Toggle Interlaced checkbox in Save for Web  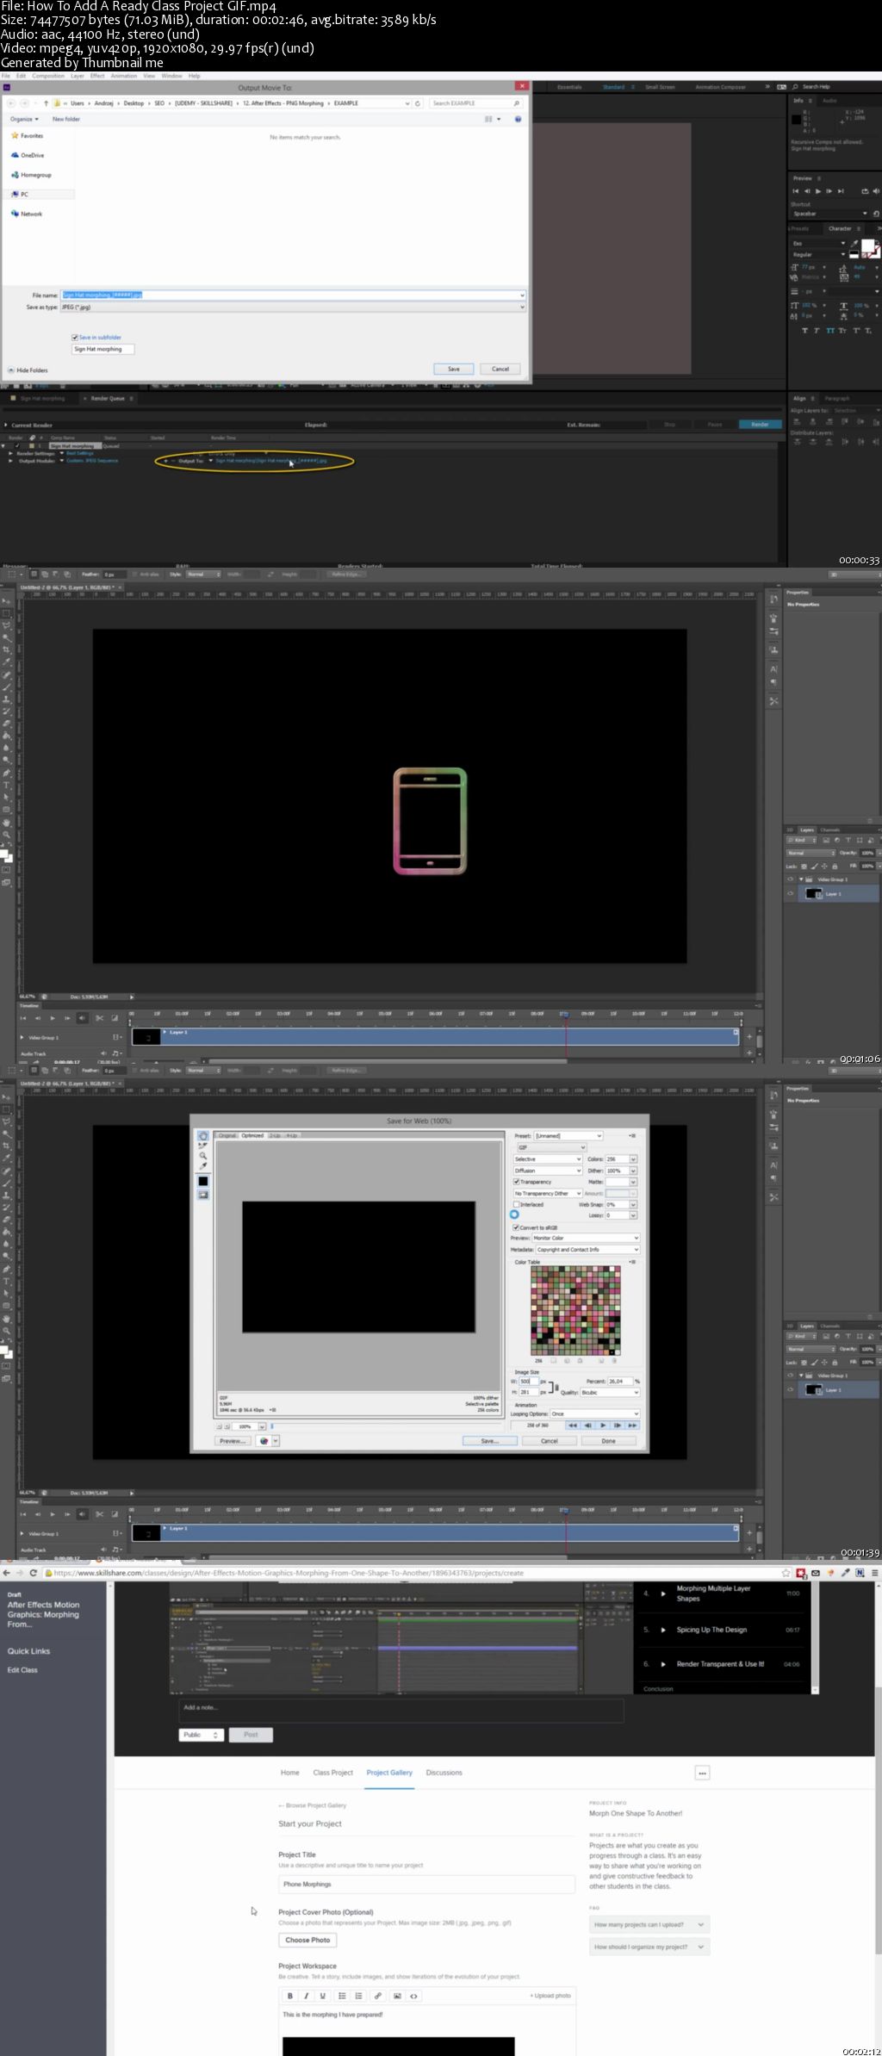(x=517, y=1204)
